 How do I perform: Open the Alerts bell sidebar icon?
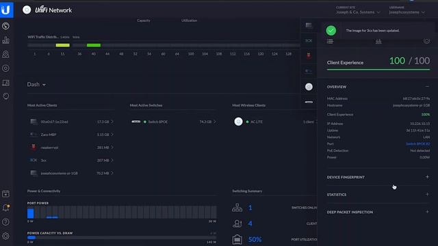[5, 208]
